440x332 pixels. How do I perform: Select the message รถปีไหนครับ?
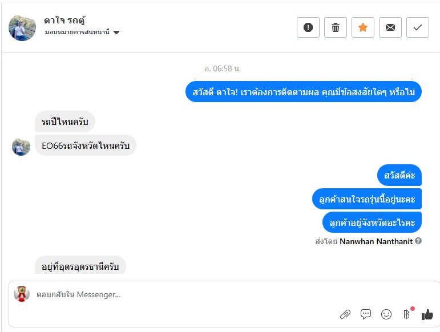(x=65, y=122)
